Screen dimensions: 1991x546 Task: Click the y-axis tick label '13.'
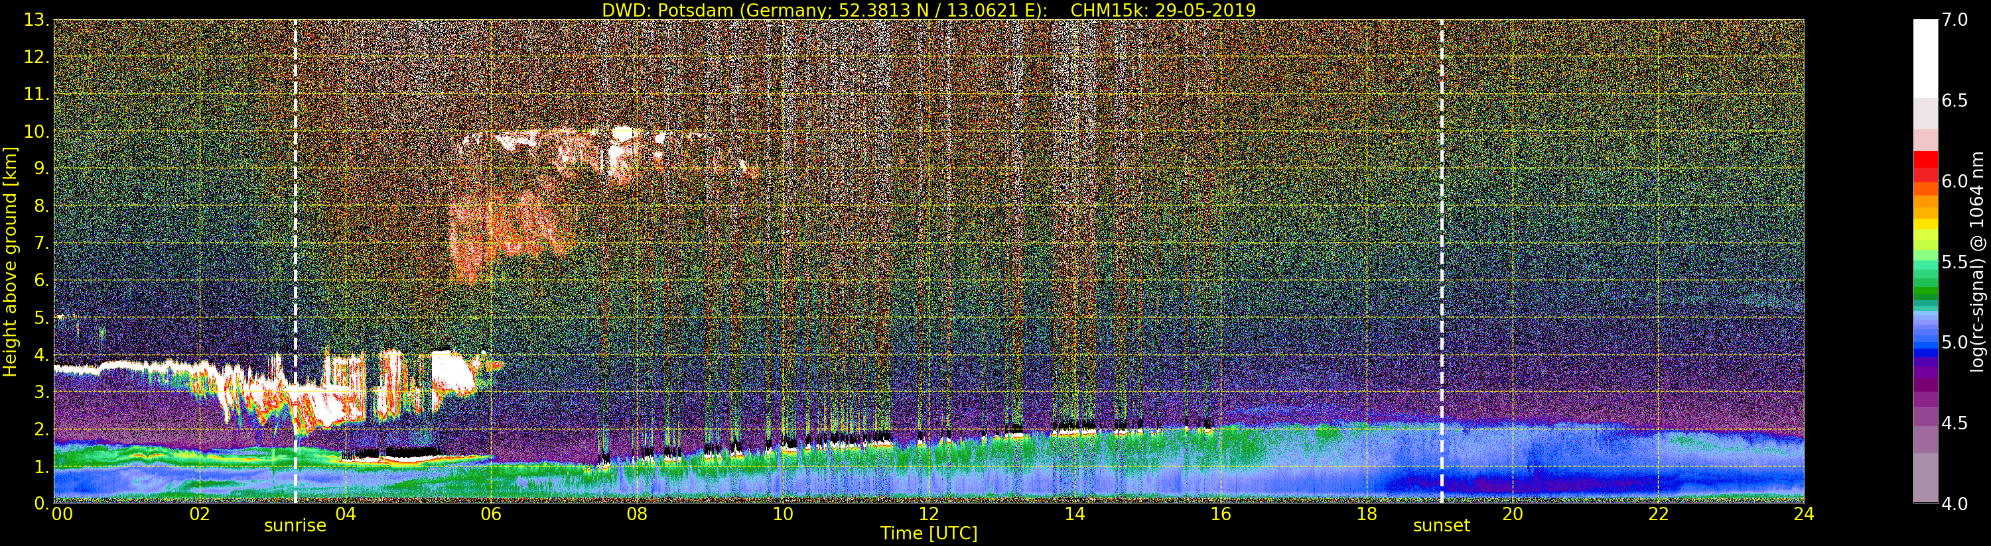36,20
